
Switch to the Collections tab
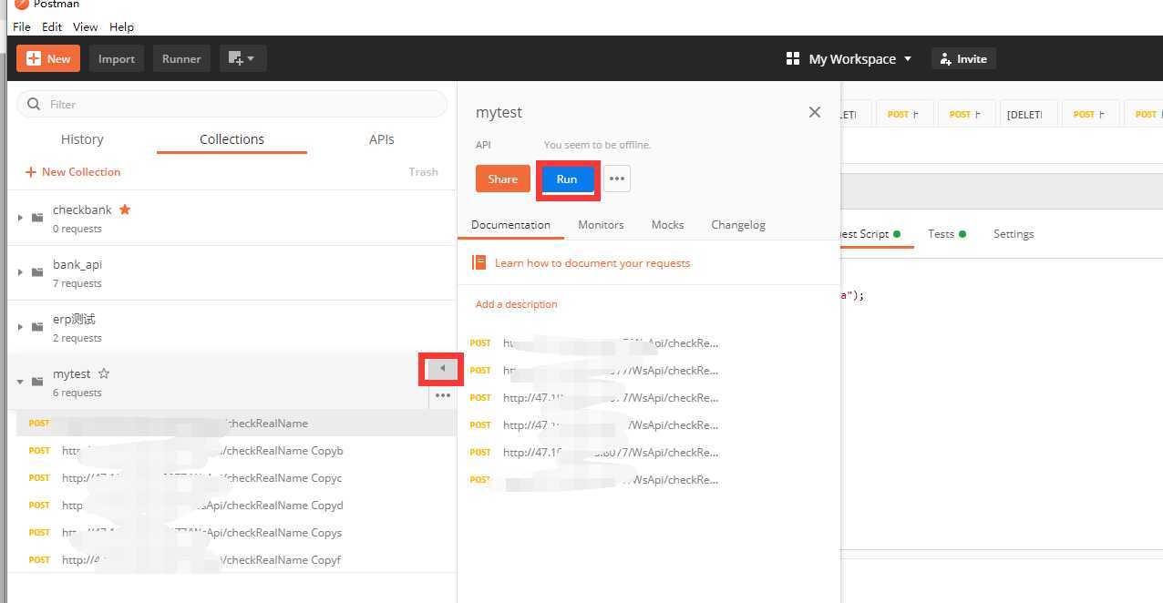pyautogui.click(x=232, y=139)
